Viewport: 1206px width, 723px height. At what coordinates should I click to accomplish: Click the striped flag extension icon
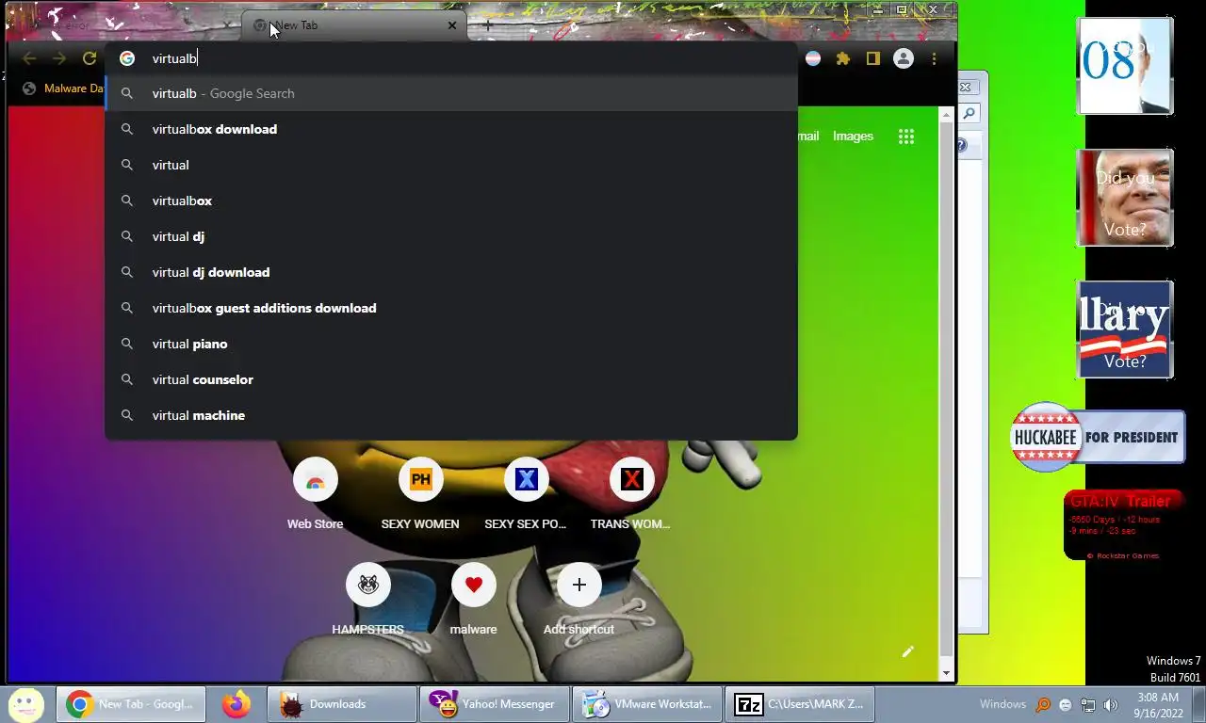coord(812,58)
